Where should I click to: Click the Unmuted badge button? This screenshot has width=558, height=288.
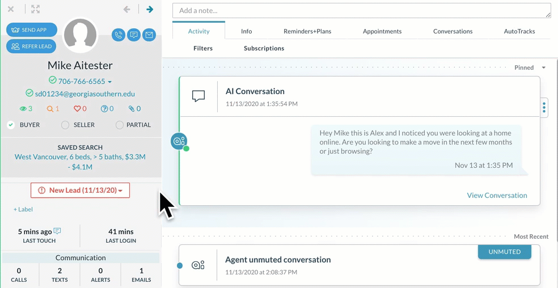(x=504, y=252)
